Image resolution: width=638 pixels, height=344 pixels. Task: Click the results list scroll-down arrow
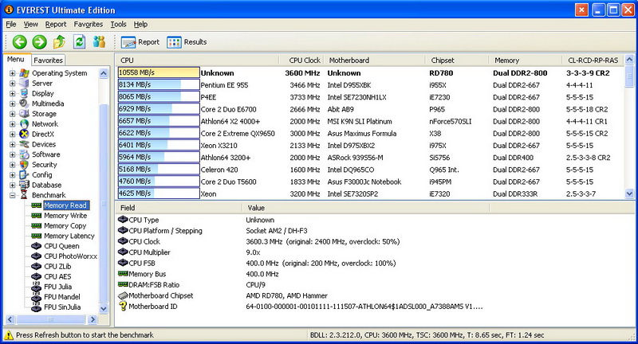point(629,193)
